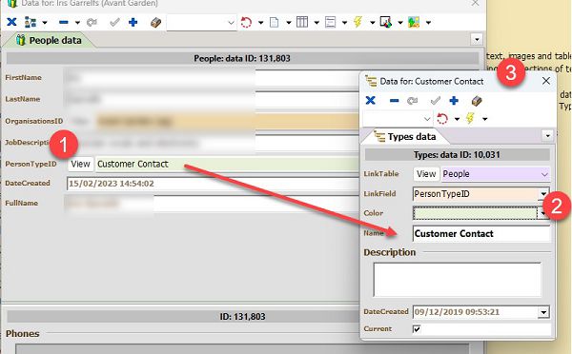Click blue plus icon in Customer Contact window
This screenshot has height=354, width=572.
(454, 101)
